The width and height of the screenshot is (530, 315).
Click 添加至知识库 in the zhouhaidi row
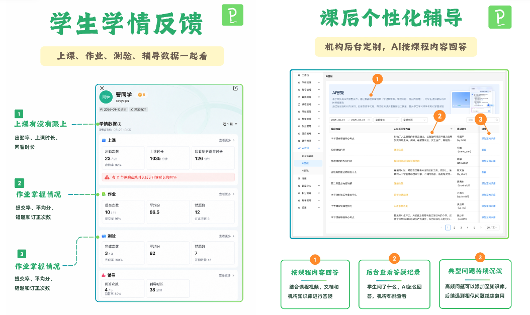pos(488,184)
